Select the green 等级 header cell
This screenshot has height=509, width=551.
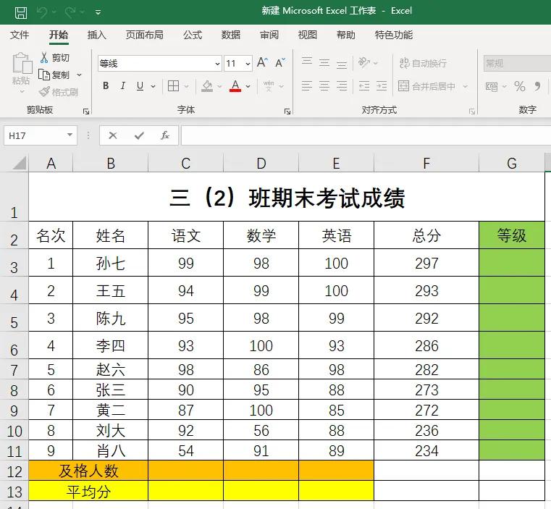(512, 235)
